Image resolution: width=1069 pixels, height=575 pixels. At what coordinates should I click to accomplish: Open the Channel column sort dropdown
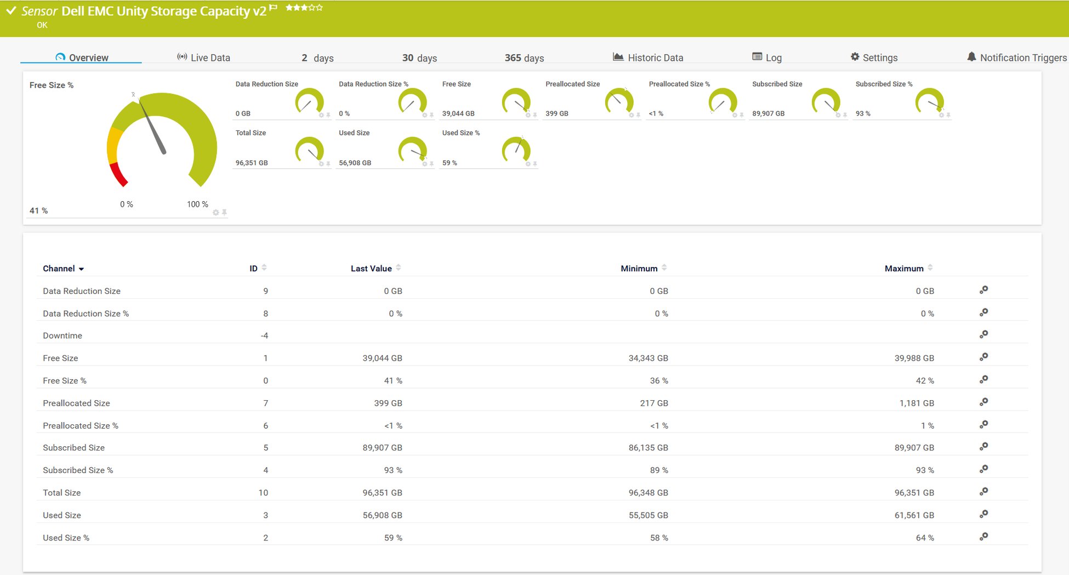[x=82, y=269]
